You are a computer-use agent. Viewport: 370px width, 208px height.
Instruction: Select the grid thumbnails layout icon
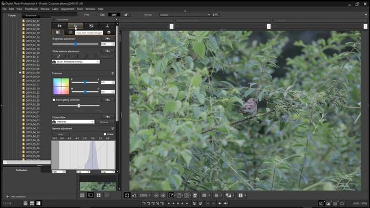click(99, 195)
